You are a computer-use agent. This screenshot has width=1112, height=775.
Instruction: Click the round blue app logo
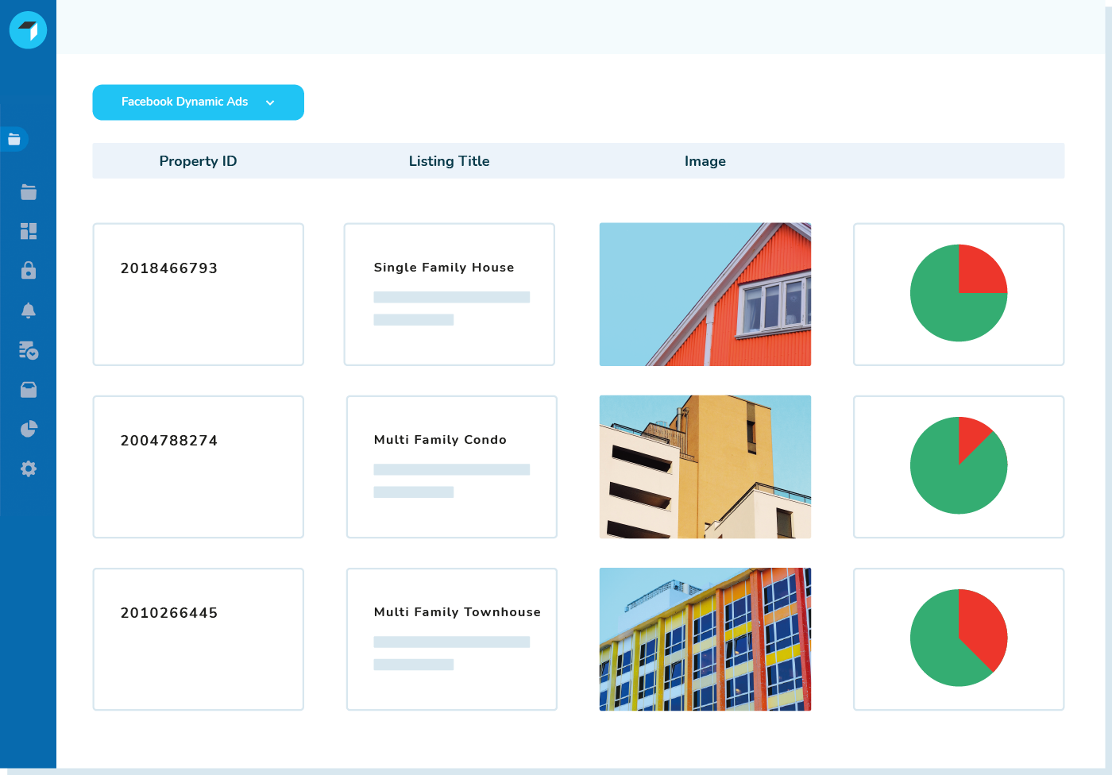[x=28, y=30]
